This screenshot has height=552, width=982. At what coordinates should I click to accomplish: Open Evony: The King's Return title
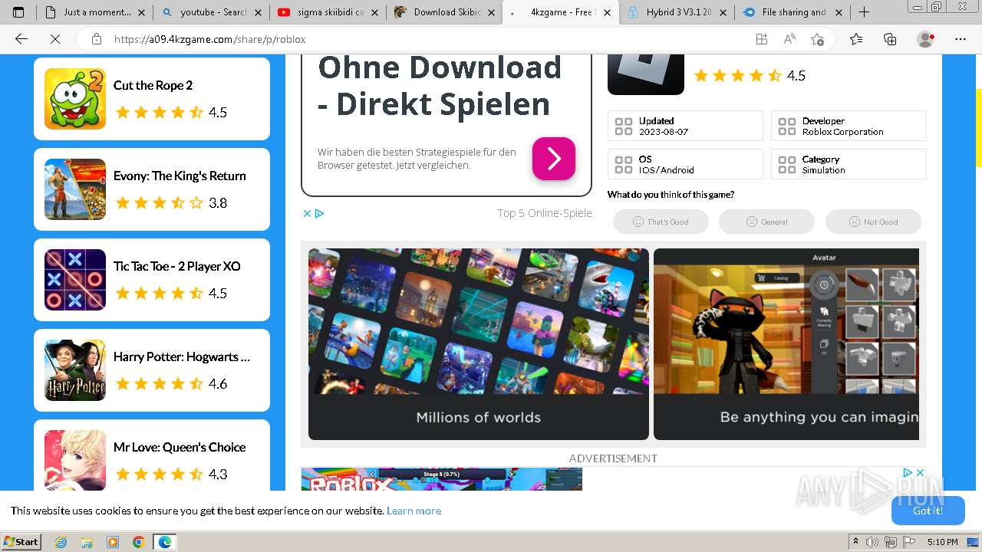click(180, 176)
